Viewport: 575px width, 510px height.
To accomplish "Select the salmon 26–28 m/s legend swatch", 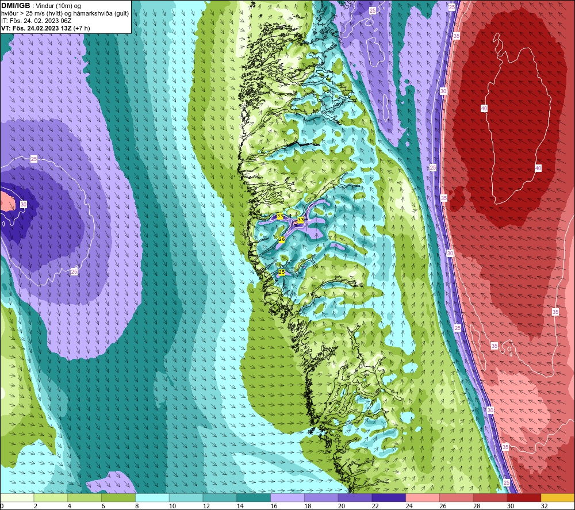I will [x=456, y=497].
